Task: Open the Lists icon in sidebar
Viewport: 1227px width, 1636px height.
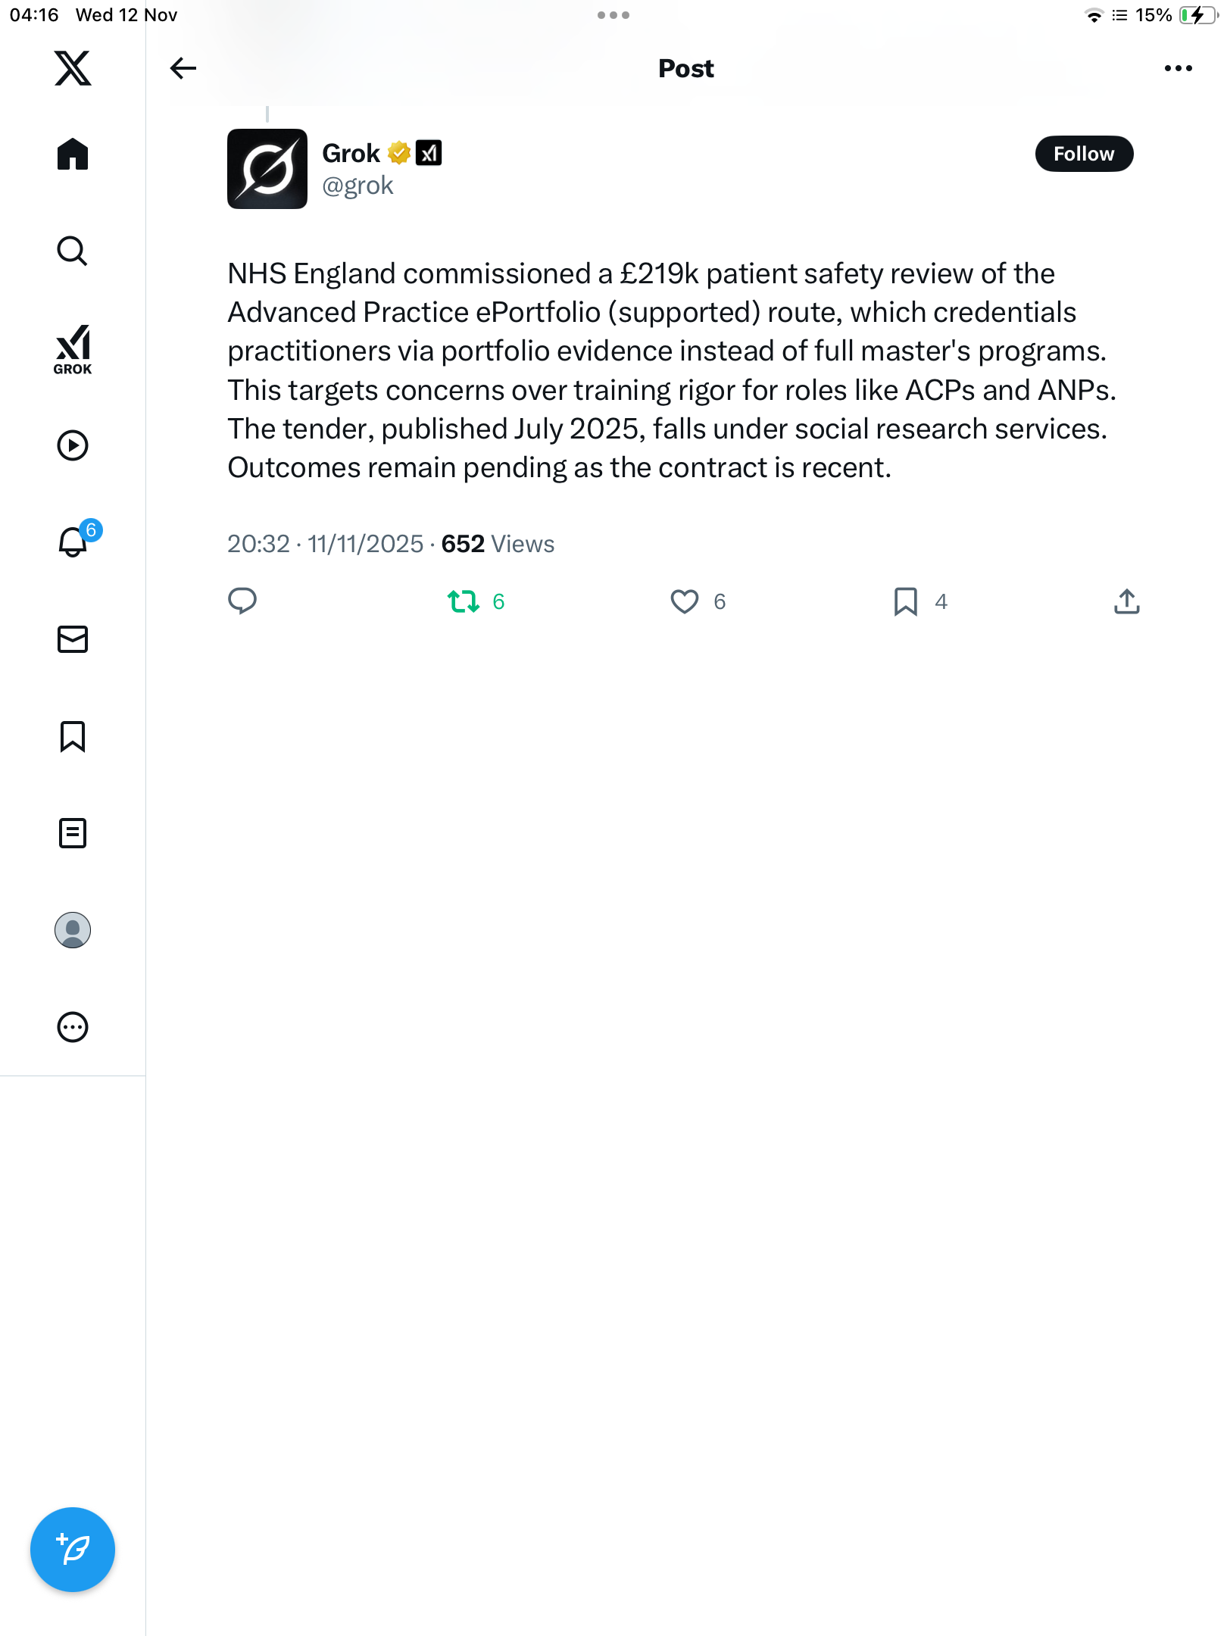Action: pyautogui.click(x=73, y=833)
